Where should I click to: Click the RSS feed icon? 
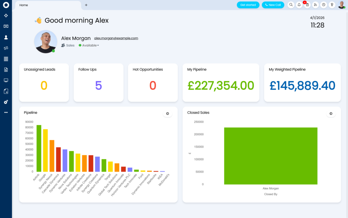pos(315,5)
